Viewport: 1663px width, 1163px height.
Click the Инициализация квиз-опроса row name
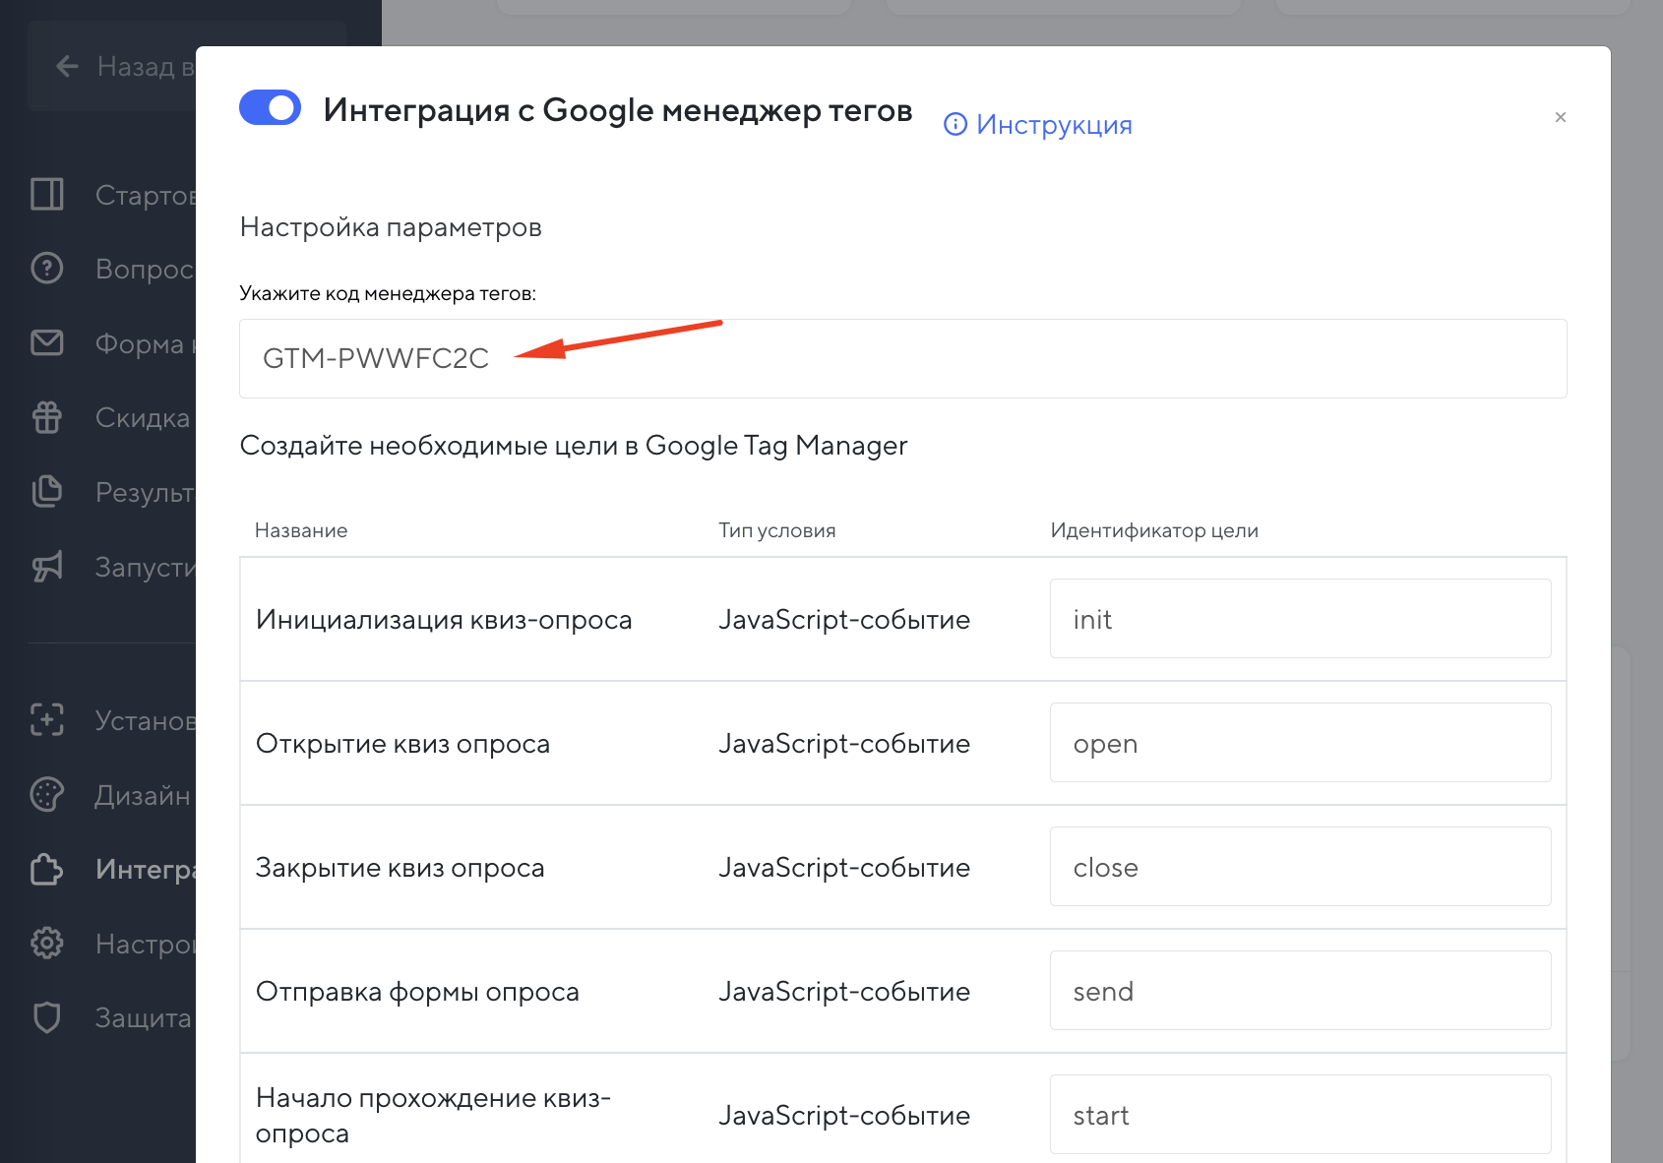click(444, 619)
